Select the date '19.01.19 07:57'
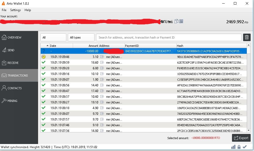This screenshot has height=151, width=254. click(60, 119)
